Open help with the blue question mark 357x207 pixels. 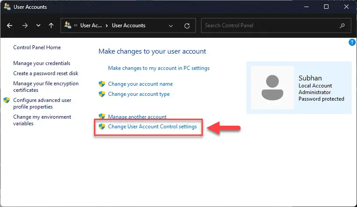coord(352,42)
